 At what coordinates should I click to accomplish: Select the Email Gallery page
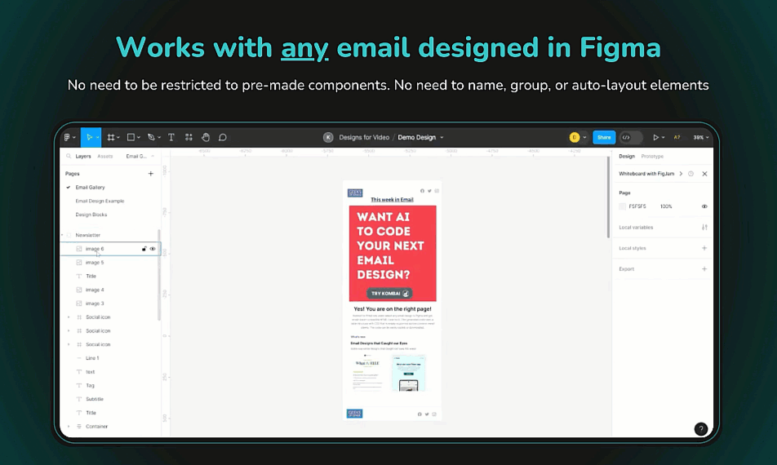coord(90,187)
